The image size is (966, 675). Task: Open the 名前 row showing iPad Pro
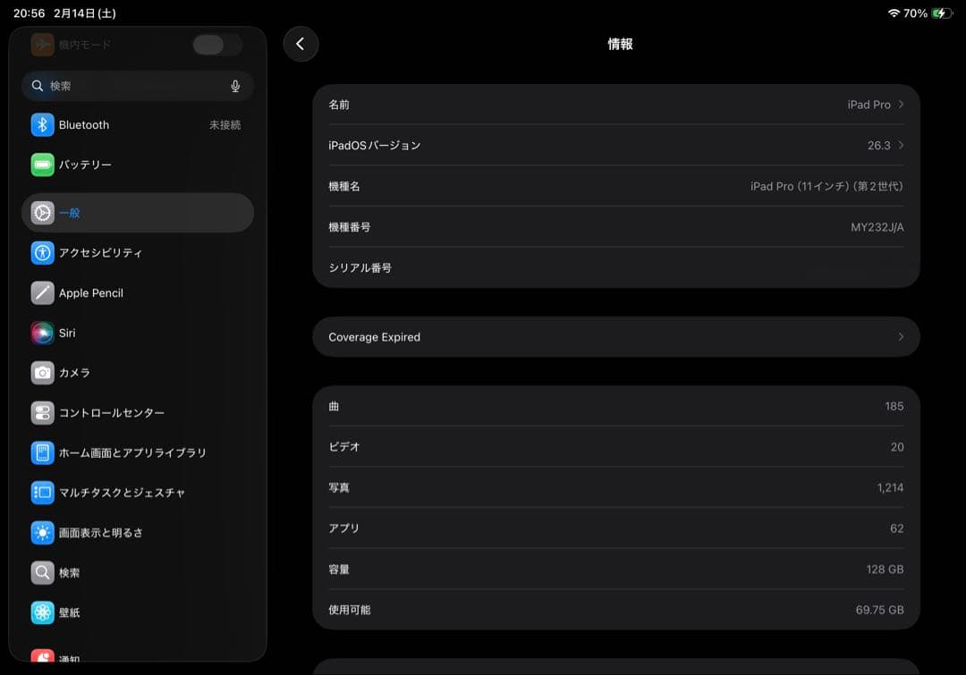point(615,104)
